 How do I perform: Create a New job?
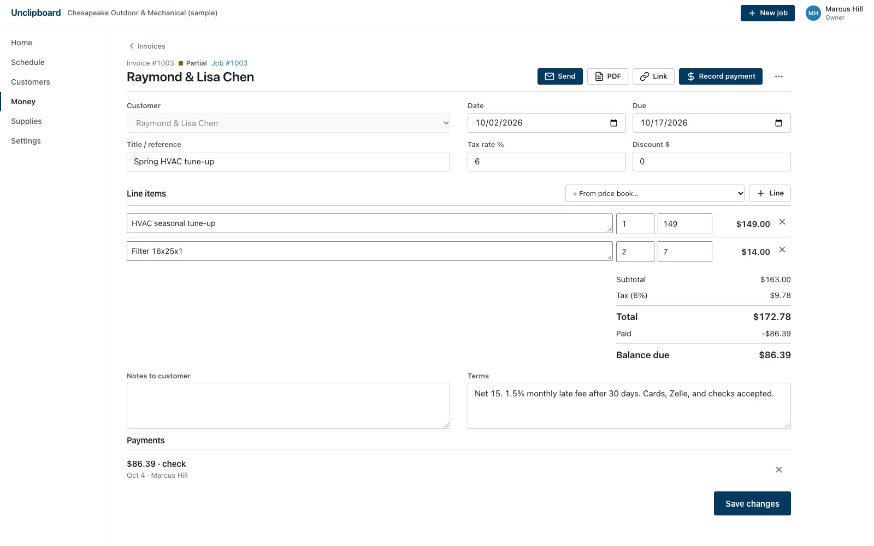point(767,13)
